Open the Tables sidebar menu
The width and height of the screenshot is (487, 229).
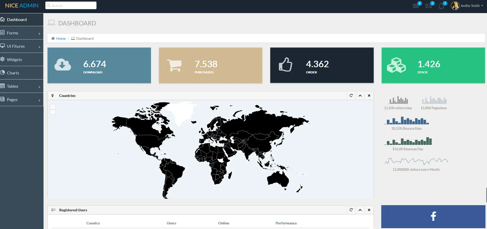[22, 86]
